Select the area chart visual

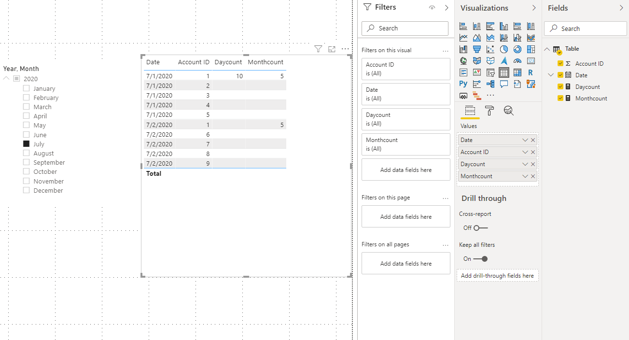pyautogui.click(x=477, y=38)
